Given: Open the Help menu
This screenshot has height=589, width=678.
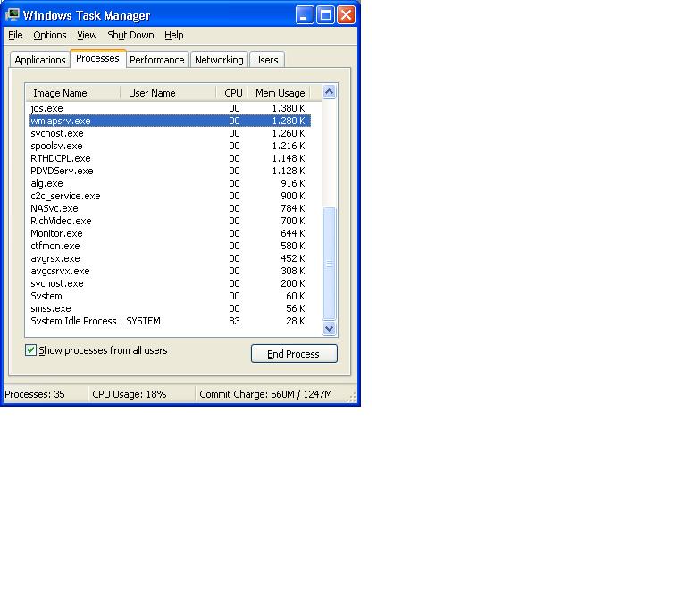Looking at the screenshot, I should (174, 35).
